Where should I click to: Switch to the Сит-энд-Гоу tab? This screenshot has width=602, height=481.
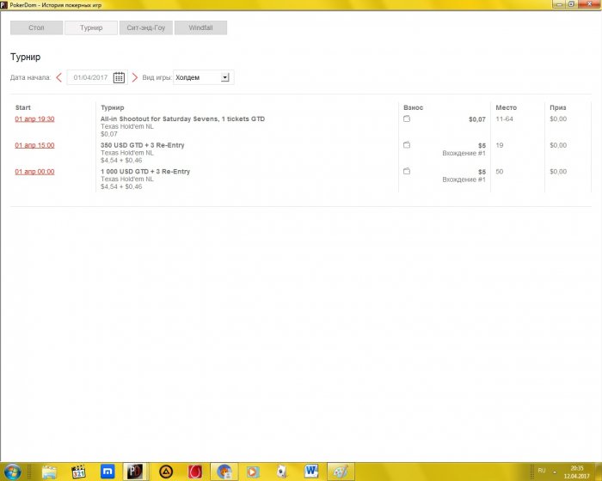(146, 27)
